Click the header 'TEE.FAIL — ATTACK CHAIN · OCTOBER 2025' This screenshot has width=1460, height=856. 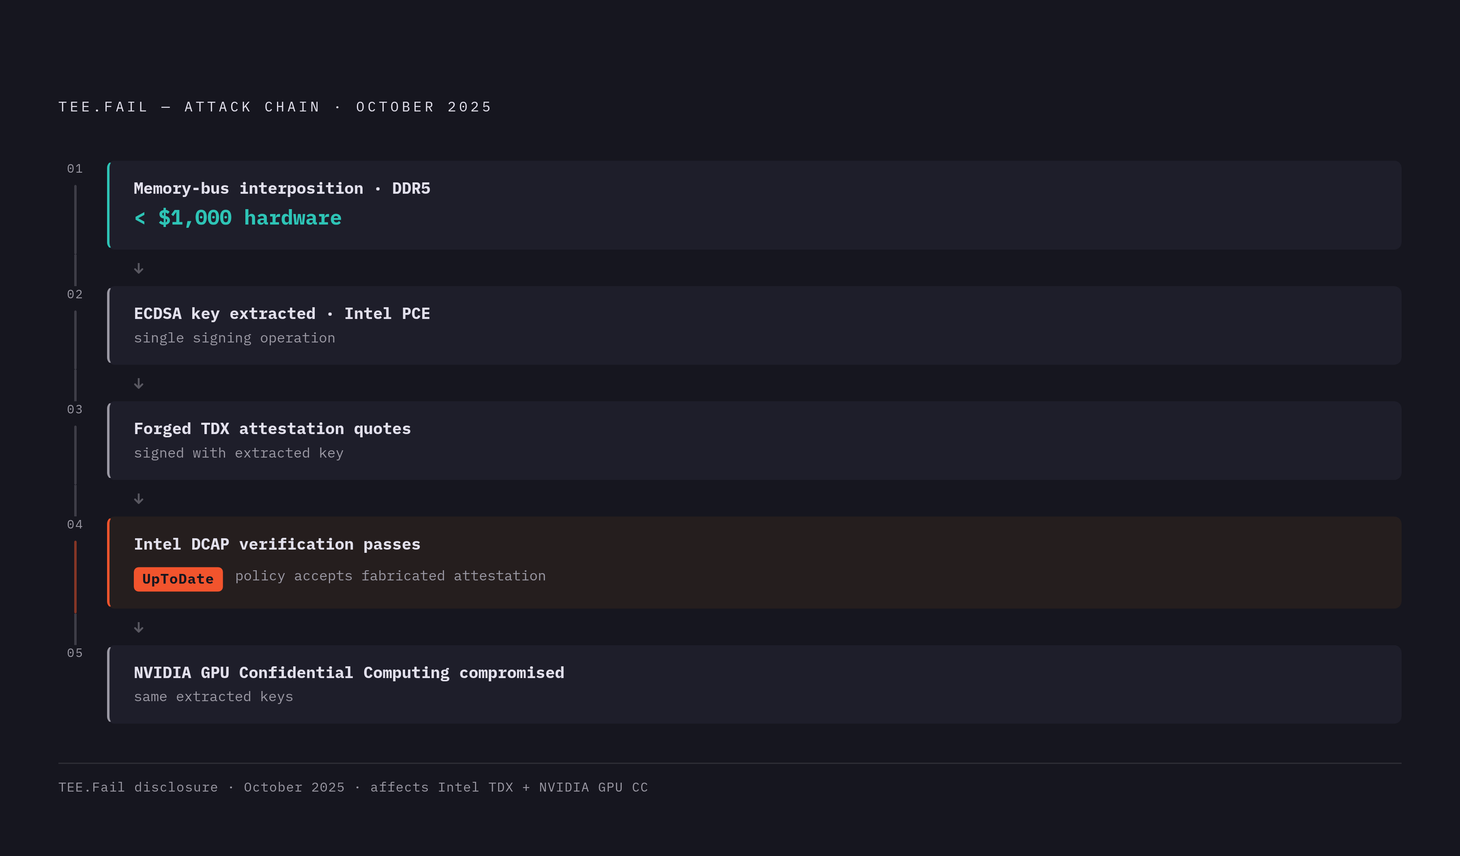point(275,107)
